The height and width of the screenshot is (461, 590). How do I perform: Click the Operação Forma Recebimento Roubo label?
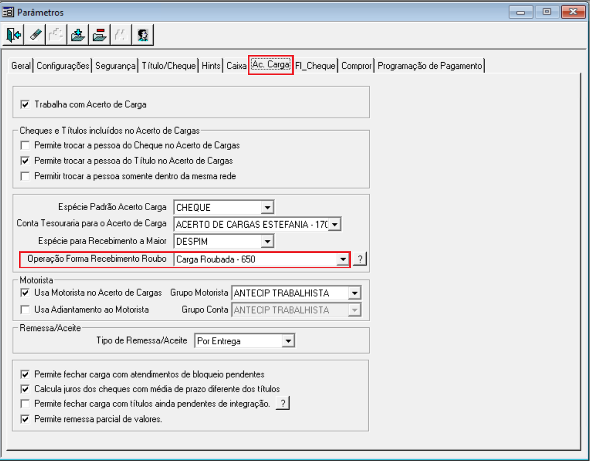point(97,259)
